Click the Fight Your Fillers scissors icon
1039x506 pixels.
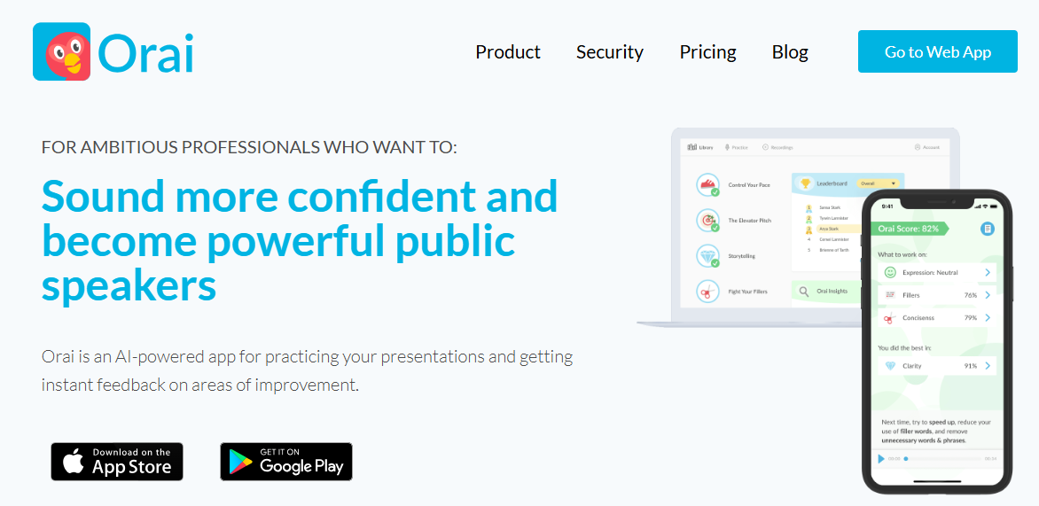pyautogui.click(x=708, y=291)
